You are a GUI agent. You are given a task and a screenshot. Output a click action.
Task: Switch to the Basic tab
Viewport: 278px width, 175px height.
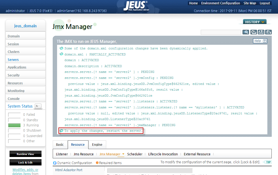pyautogui.click(x=60, y=144)
